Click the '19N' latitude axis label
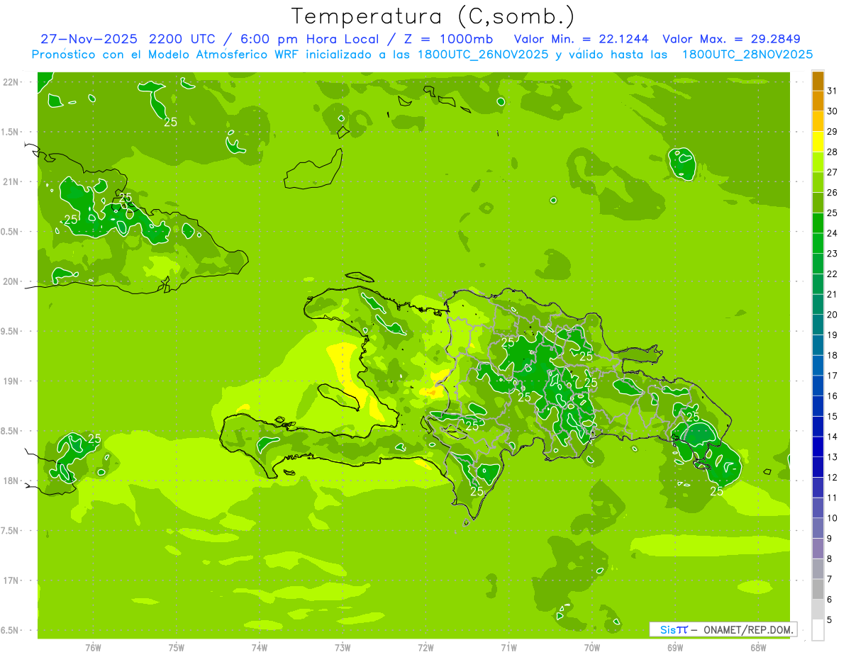Viewport: 851px width, 657px height. 11,381
